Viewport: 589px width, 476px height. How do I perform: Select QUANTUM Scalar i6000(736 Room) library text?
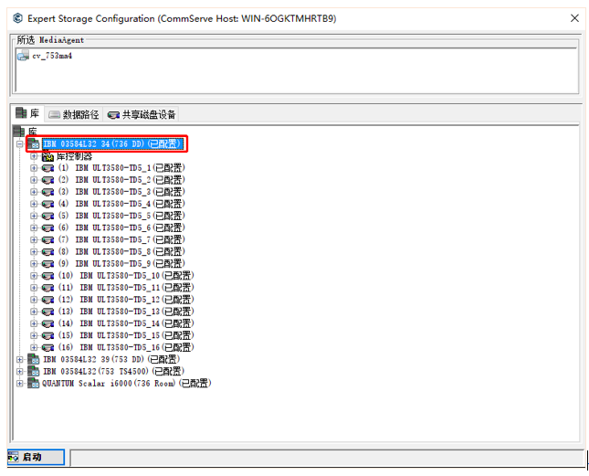point(127,384)
